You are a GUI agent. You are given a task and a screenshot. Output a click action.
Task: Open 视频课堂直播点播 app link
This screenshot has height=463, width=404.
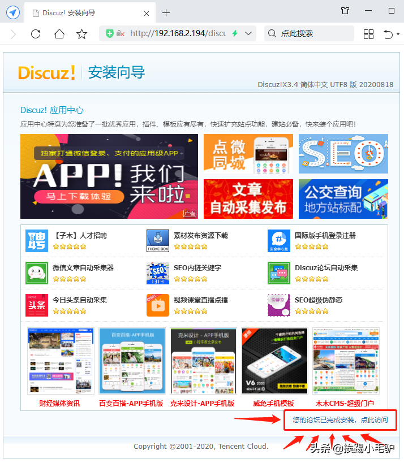coord(201,300)
